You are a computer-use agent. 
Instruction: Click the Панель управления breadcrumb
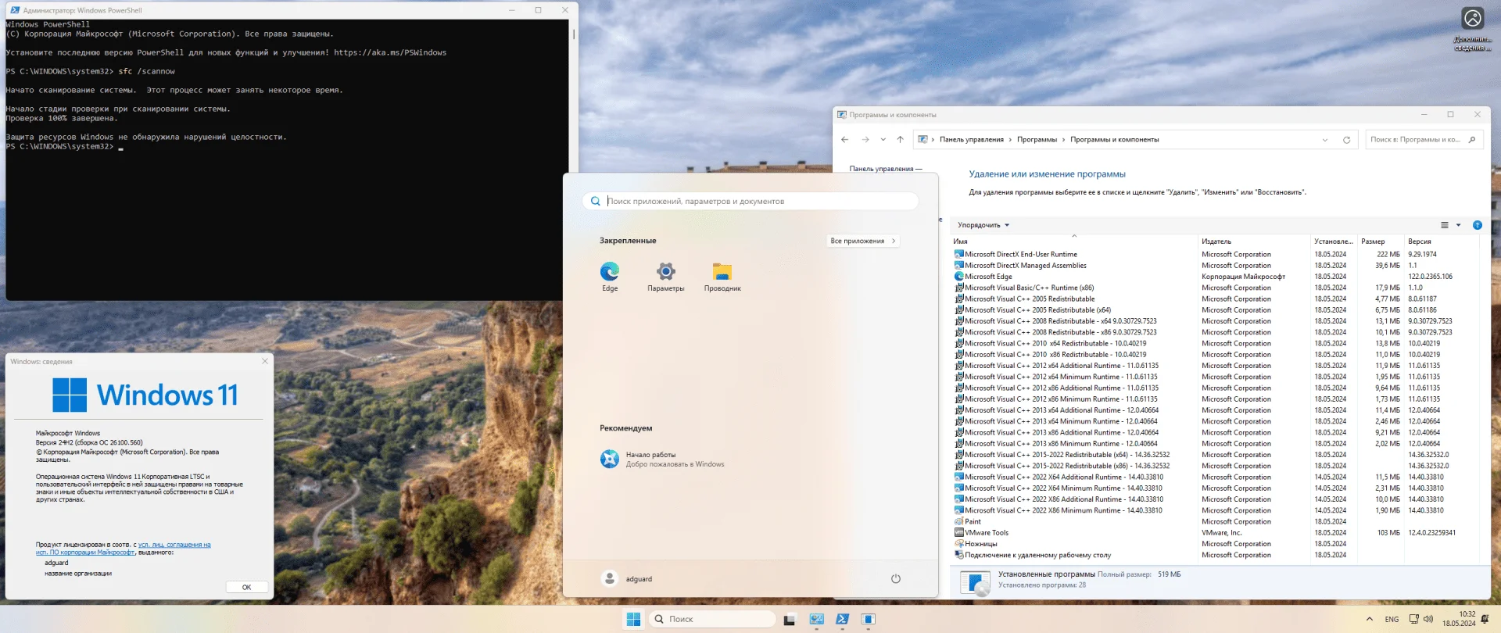coord(971,140)
